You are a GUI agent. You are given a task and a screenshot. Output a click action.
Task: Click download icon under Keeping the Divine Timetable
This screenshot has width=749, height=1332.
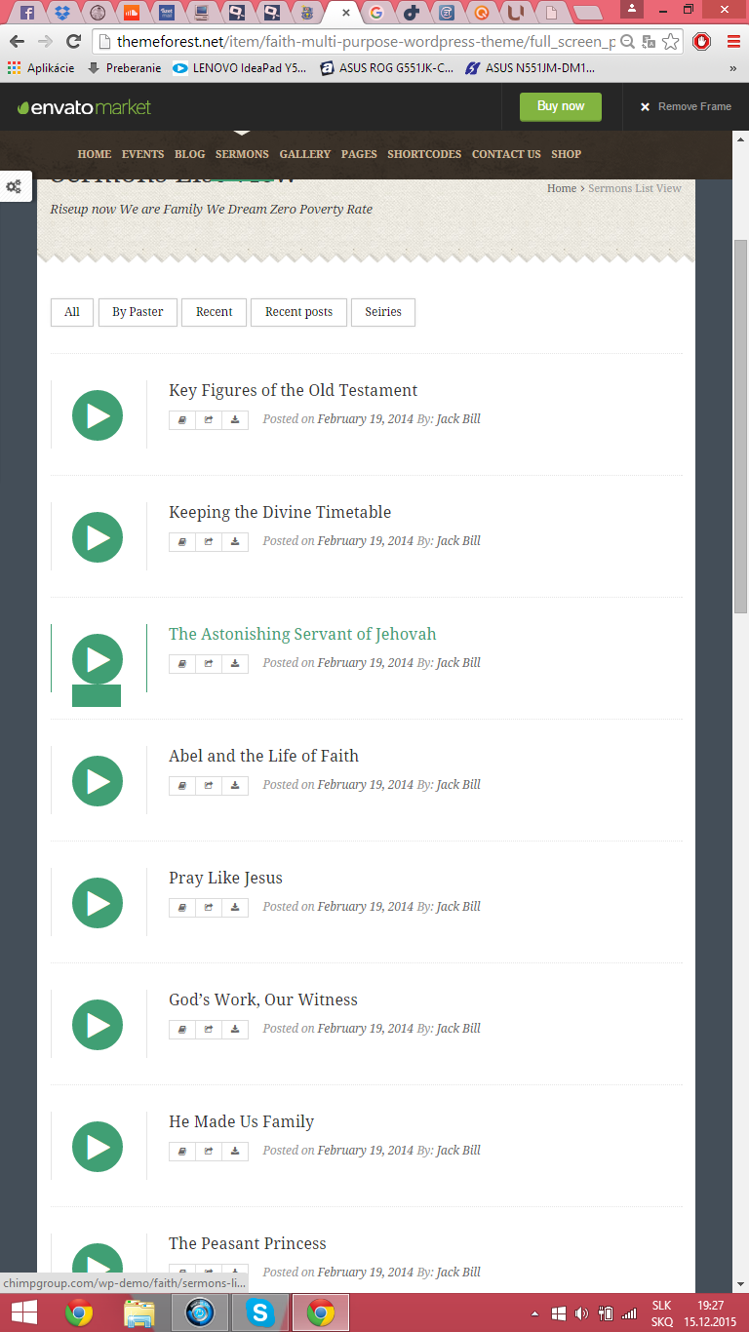(235, 541)
